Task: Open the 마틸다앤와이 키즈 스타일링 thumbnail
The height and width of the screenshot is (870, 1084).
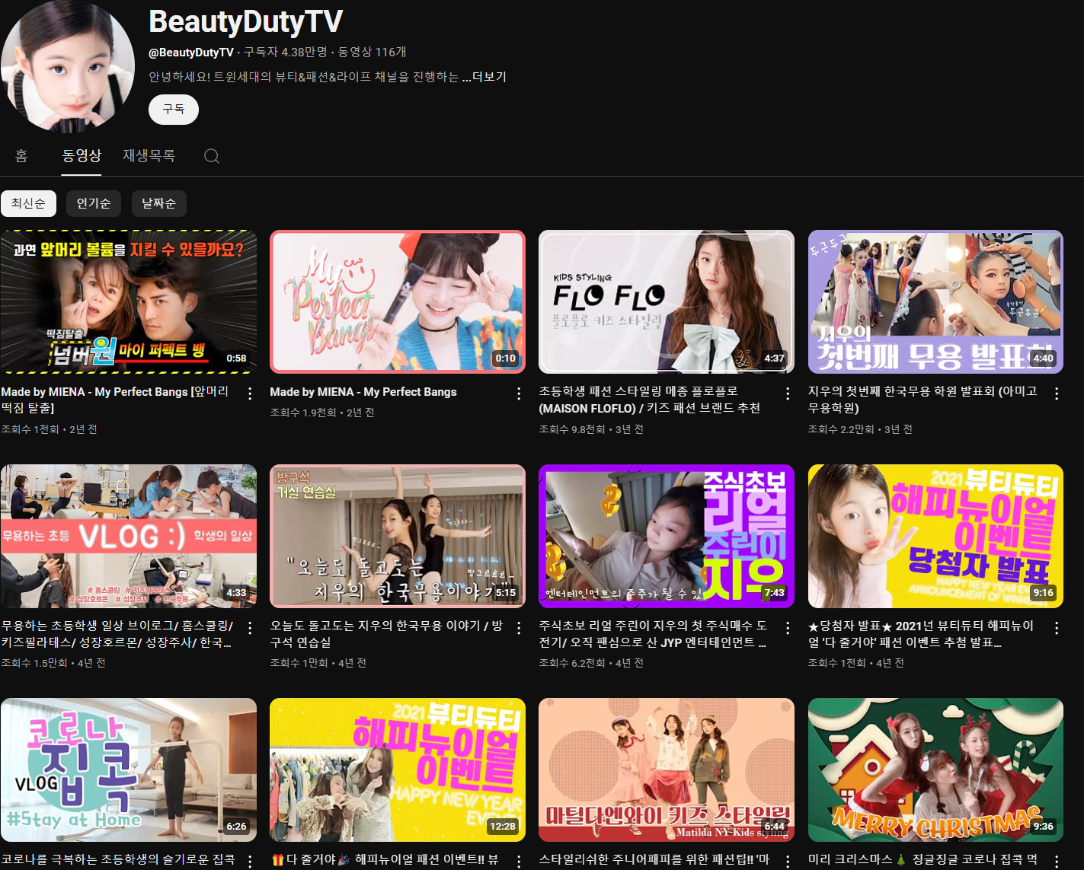Action: coord(667,770)
